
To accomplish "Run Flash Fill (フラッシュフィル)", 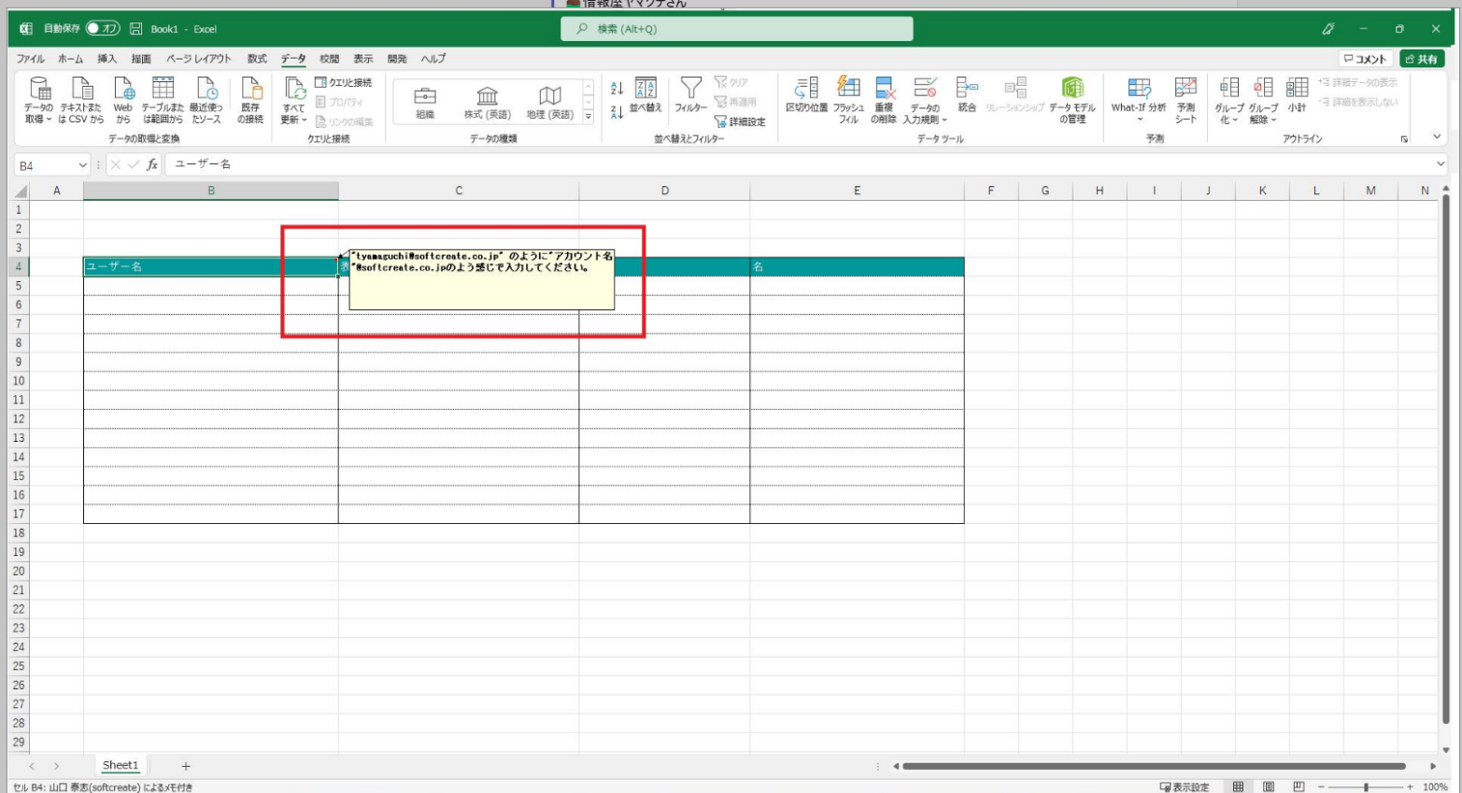I will click(848, 100).
